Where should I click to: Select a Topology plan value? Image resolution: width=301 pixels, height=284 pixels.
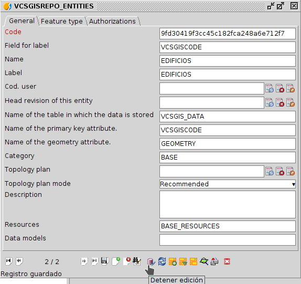click(270, 171)
